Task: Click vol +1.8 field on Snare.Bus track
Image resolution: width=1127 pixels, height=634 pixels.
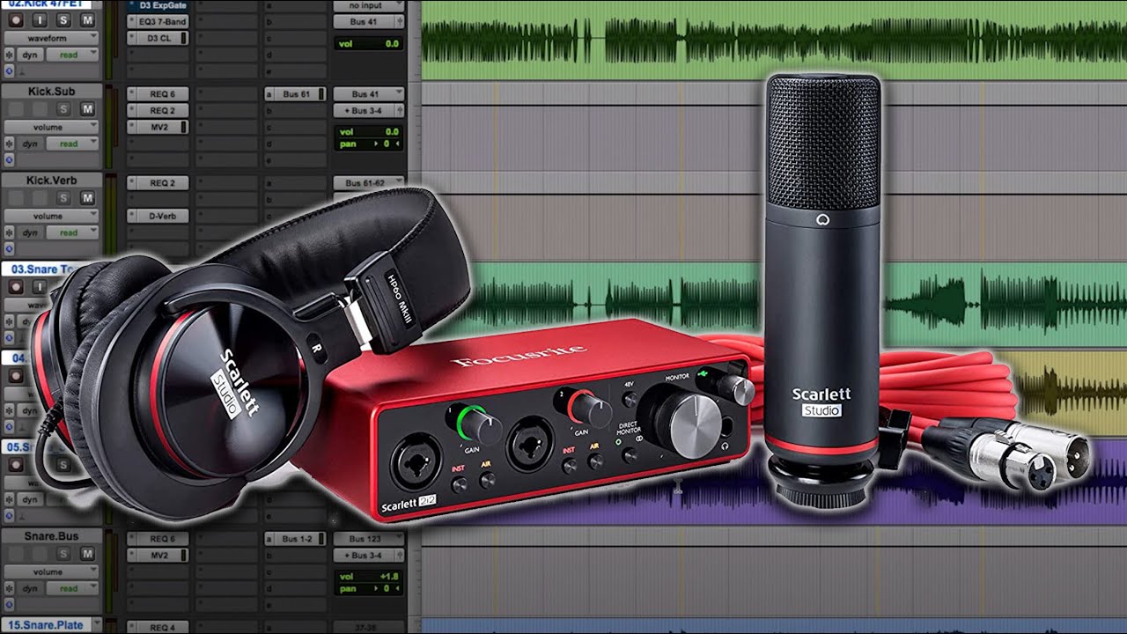Action: pos(369,577)
